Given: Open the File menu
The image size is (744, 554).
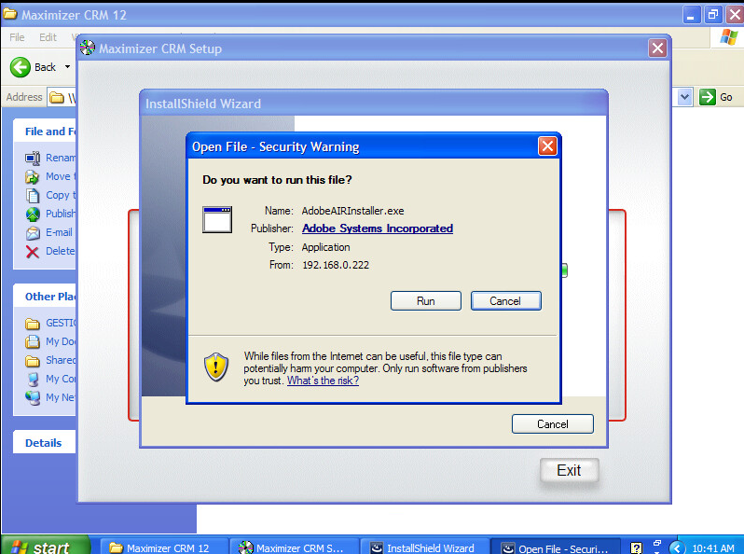Looking at the screenshot, I should 17,37.
